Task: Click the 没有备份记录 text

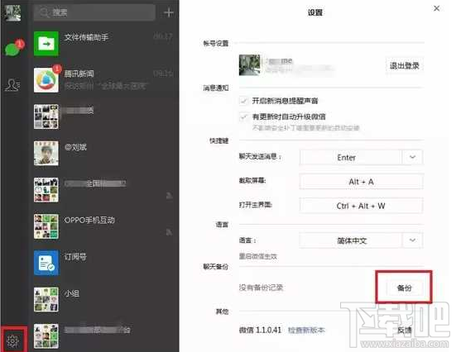Action: [261, 288]
